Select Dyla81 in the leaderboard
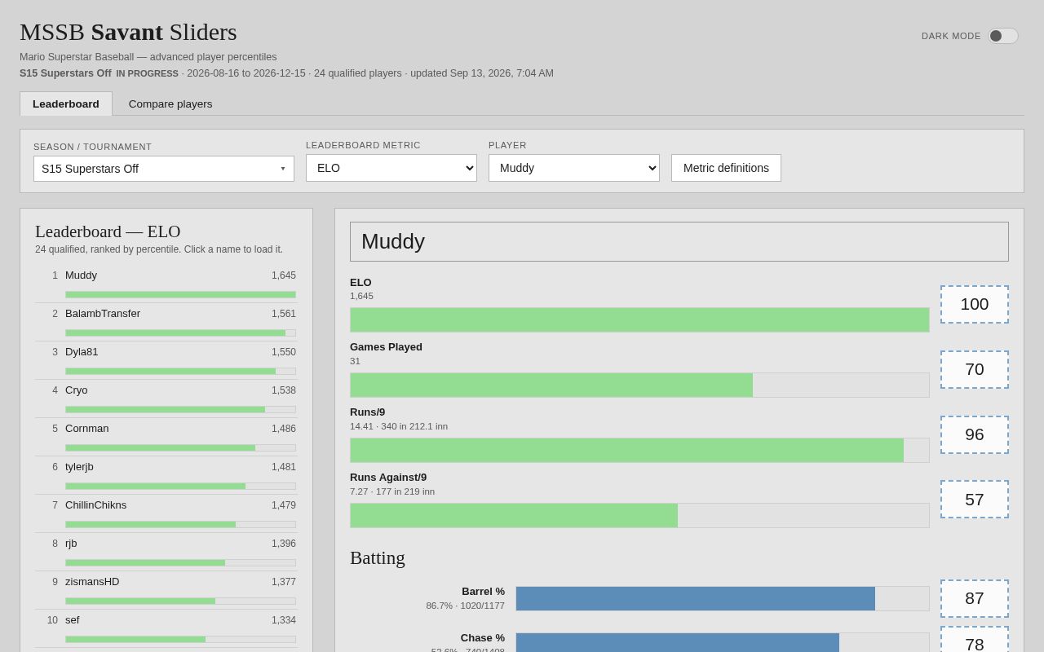Viewport: 1044px width, 652px height. 82,352
